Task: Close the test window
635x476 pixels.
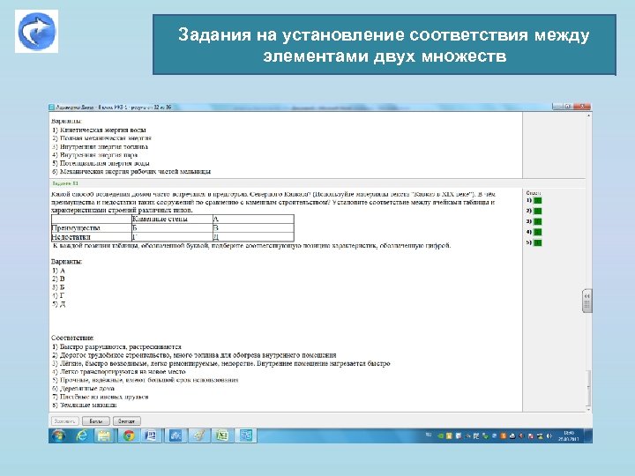Action: coord(582,107)
